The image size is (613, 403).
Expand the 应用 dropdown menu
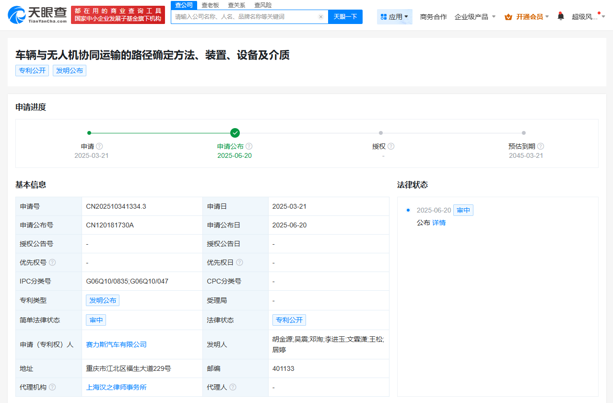coord(394,17)
